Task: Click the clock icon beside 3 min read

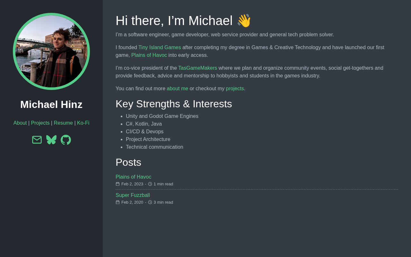Action: [x=150, y=202]
